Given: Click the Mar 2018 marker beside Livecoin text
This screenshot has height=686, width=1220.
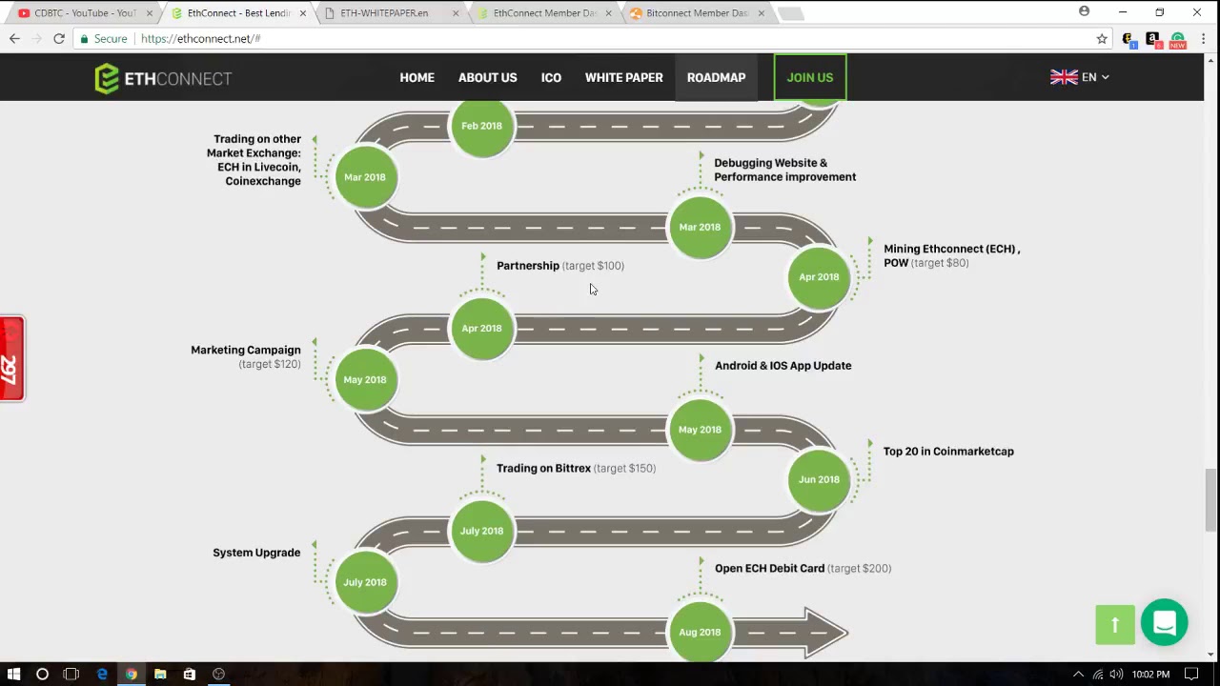Looking at the screenshot, I should (x=365, y=177).
